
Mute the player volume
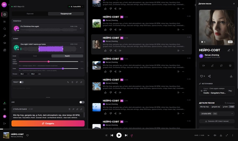tap(215, 135)
